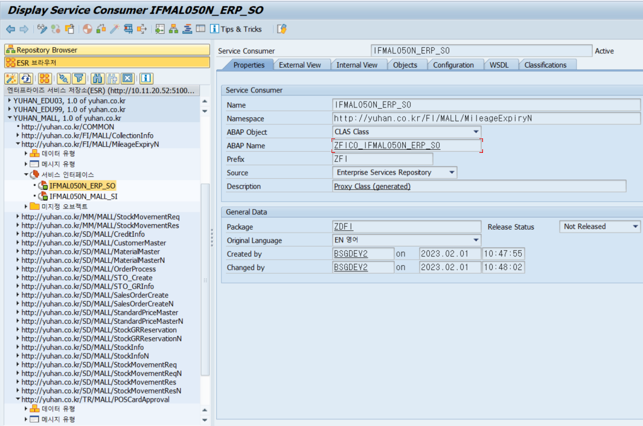Switch to the Properties tab
Viewport: 643px width, 426px height.
[x=249, y=65]
